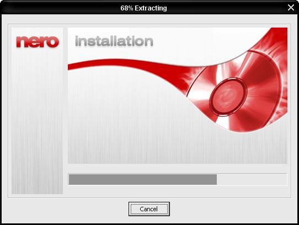
Task: Click the filled gray portion of progress bar
Action: click(x=143, y=179)
